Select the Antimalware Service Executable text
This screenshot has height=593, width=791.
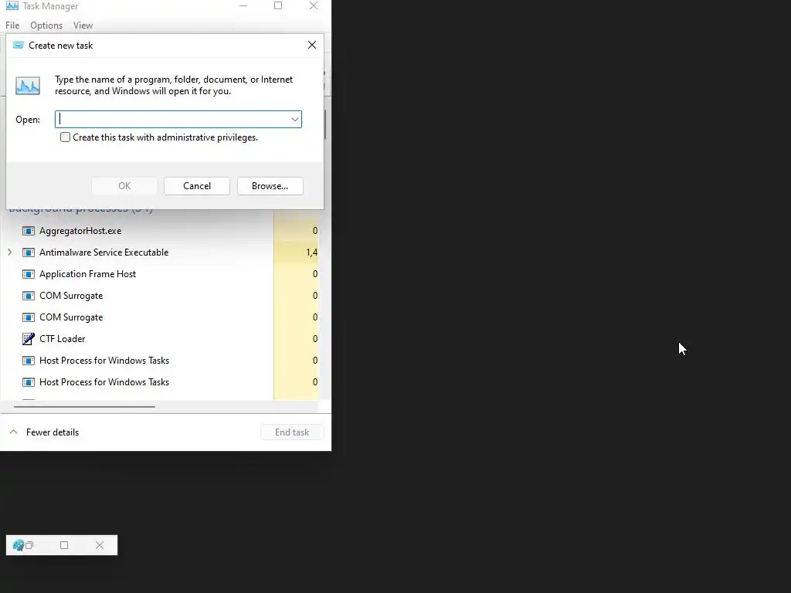coord(104,252)
